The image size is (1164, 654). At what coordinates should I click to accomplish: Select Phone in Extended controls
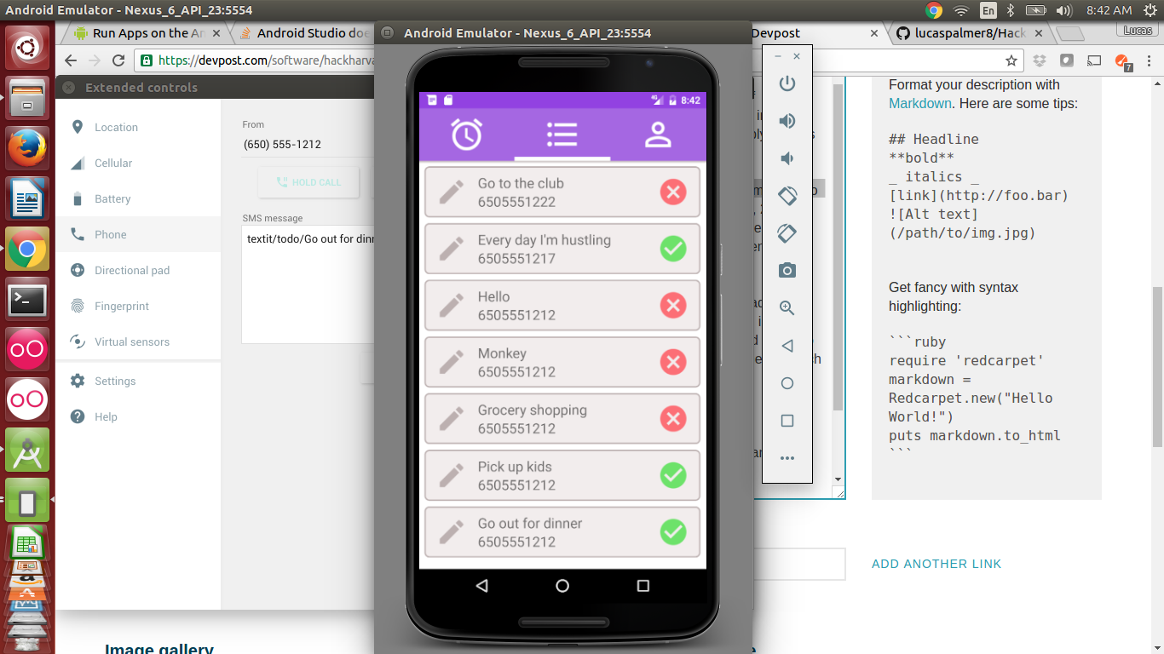coord(138,234)
